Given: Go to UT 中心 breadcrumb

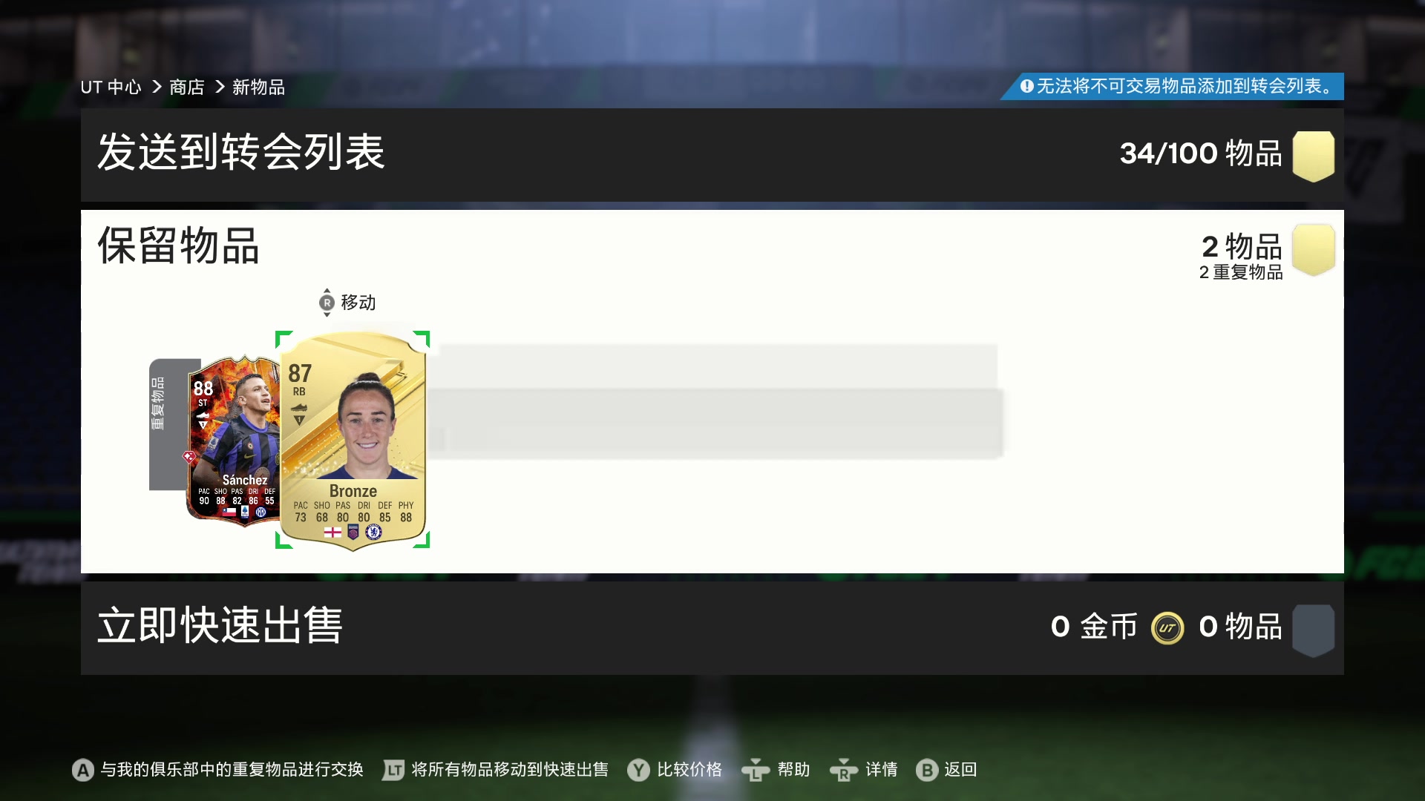Looking at the screenshot, I should click(111, 88).
